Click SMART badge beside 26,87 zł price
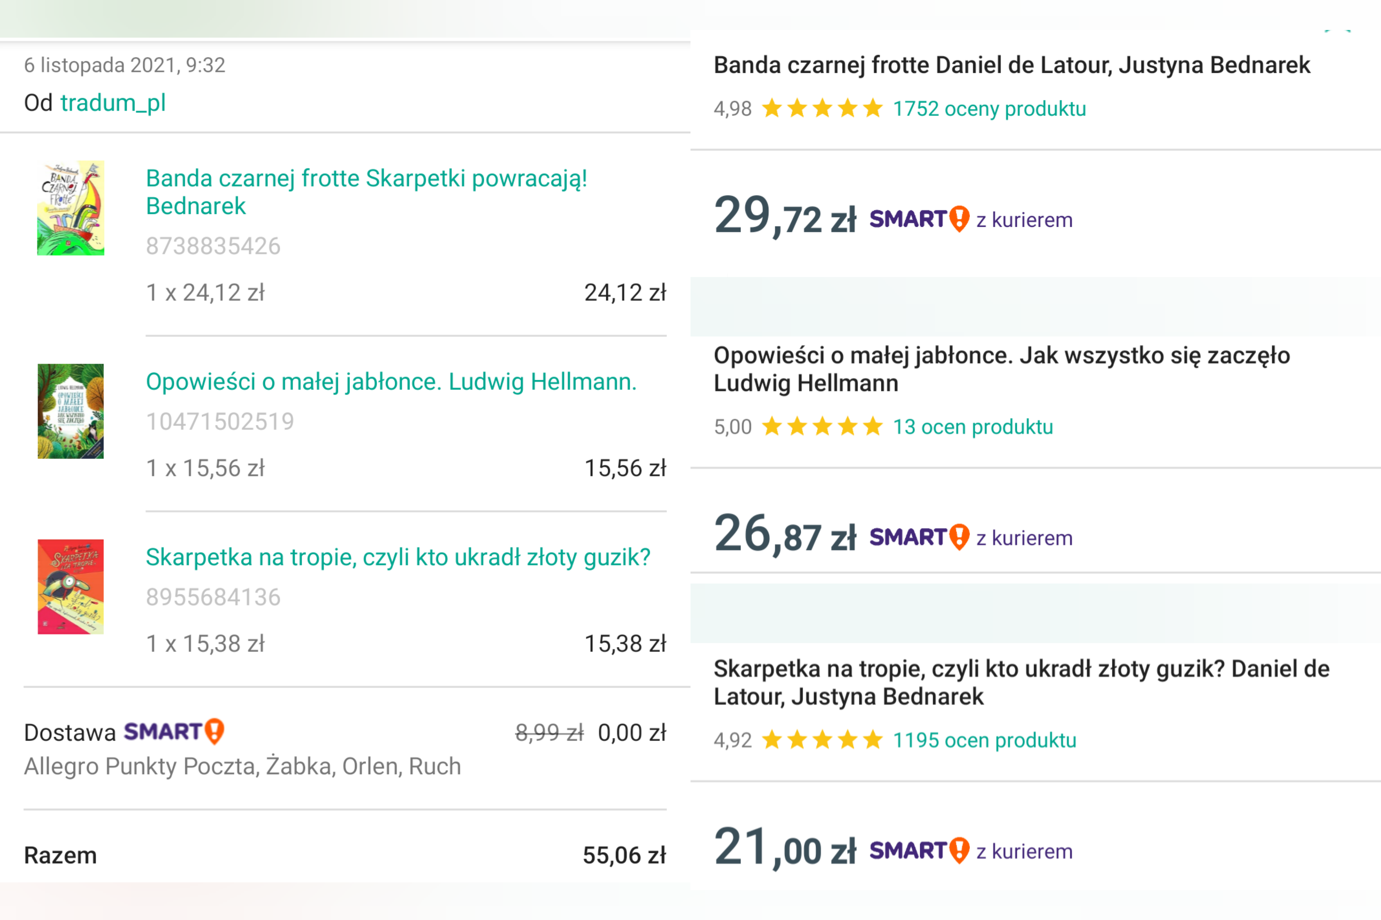 pyautogui.click(x=919, y=538)
